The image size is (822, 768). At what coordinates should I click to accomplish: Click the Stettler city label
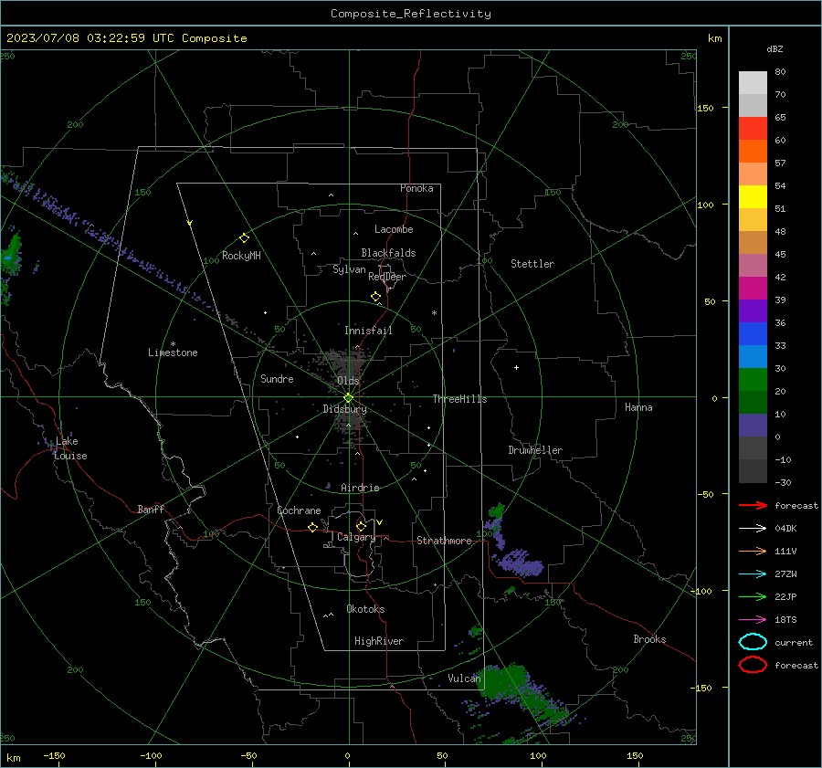(x=532, y=264)
